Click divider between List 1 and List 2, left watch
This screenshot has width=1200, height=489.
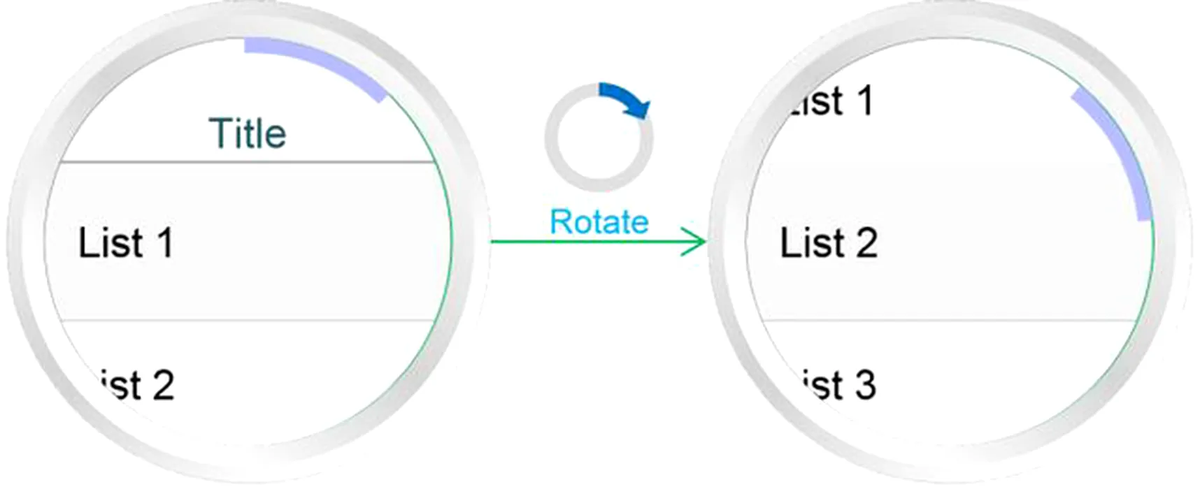[x=245, y=321]
